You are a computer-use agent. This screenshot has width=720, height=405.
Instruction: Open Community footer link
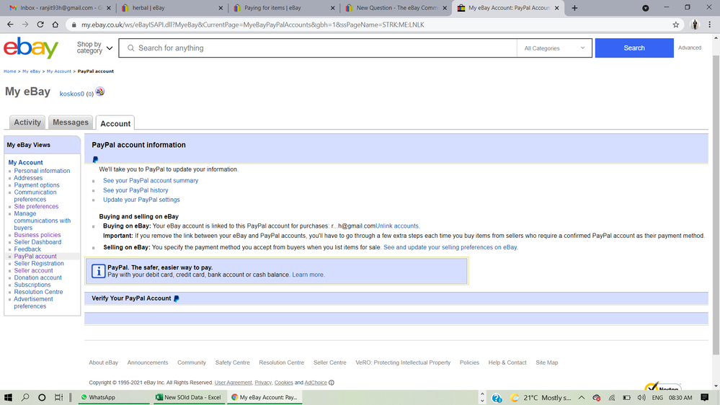pyautogui.click(x=192, y=362)
